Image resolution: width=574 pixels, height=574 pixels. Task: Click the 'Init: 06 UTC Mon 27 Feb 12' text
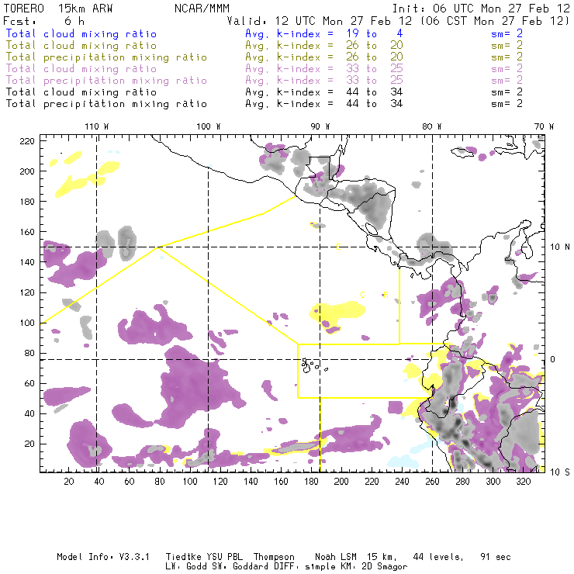coord(481,9)
